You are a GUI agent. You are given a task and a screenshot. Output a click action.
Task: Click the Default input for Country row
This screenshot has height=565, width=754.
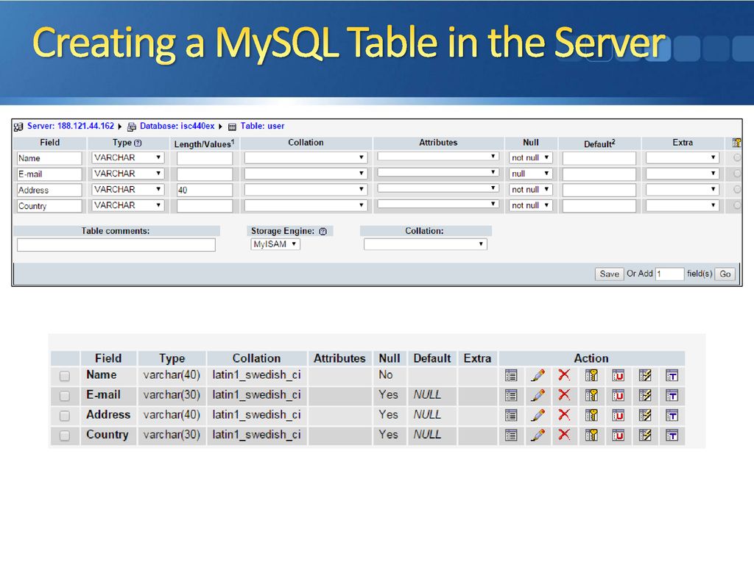click(x=599, y=206)
